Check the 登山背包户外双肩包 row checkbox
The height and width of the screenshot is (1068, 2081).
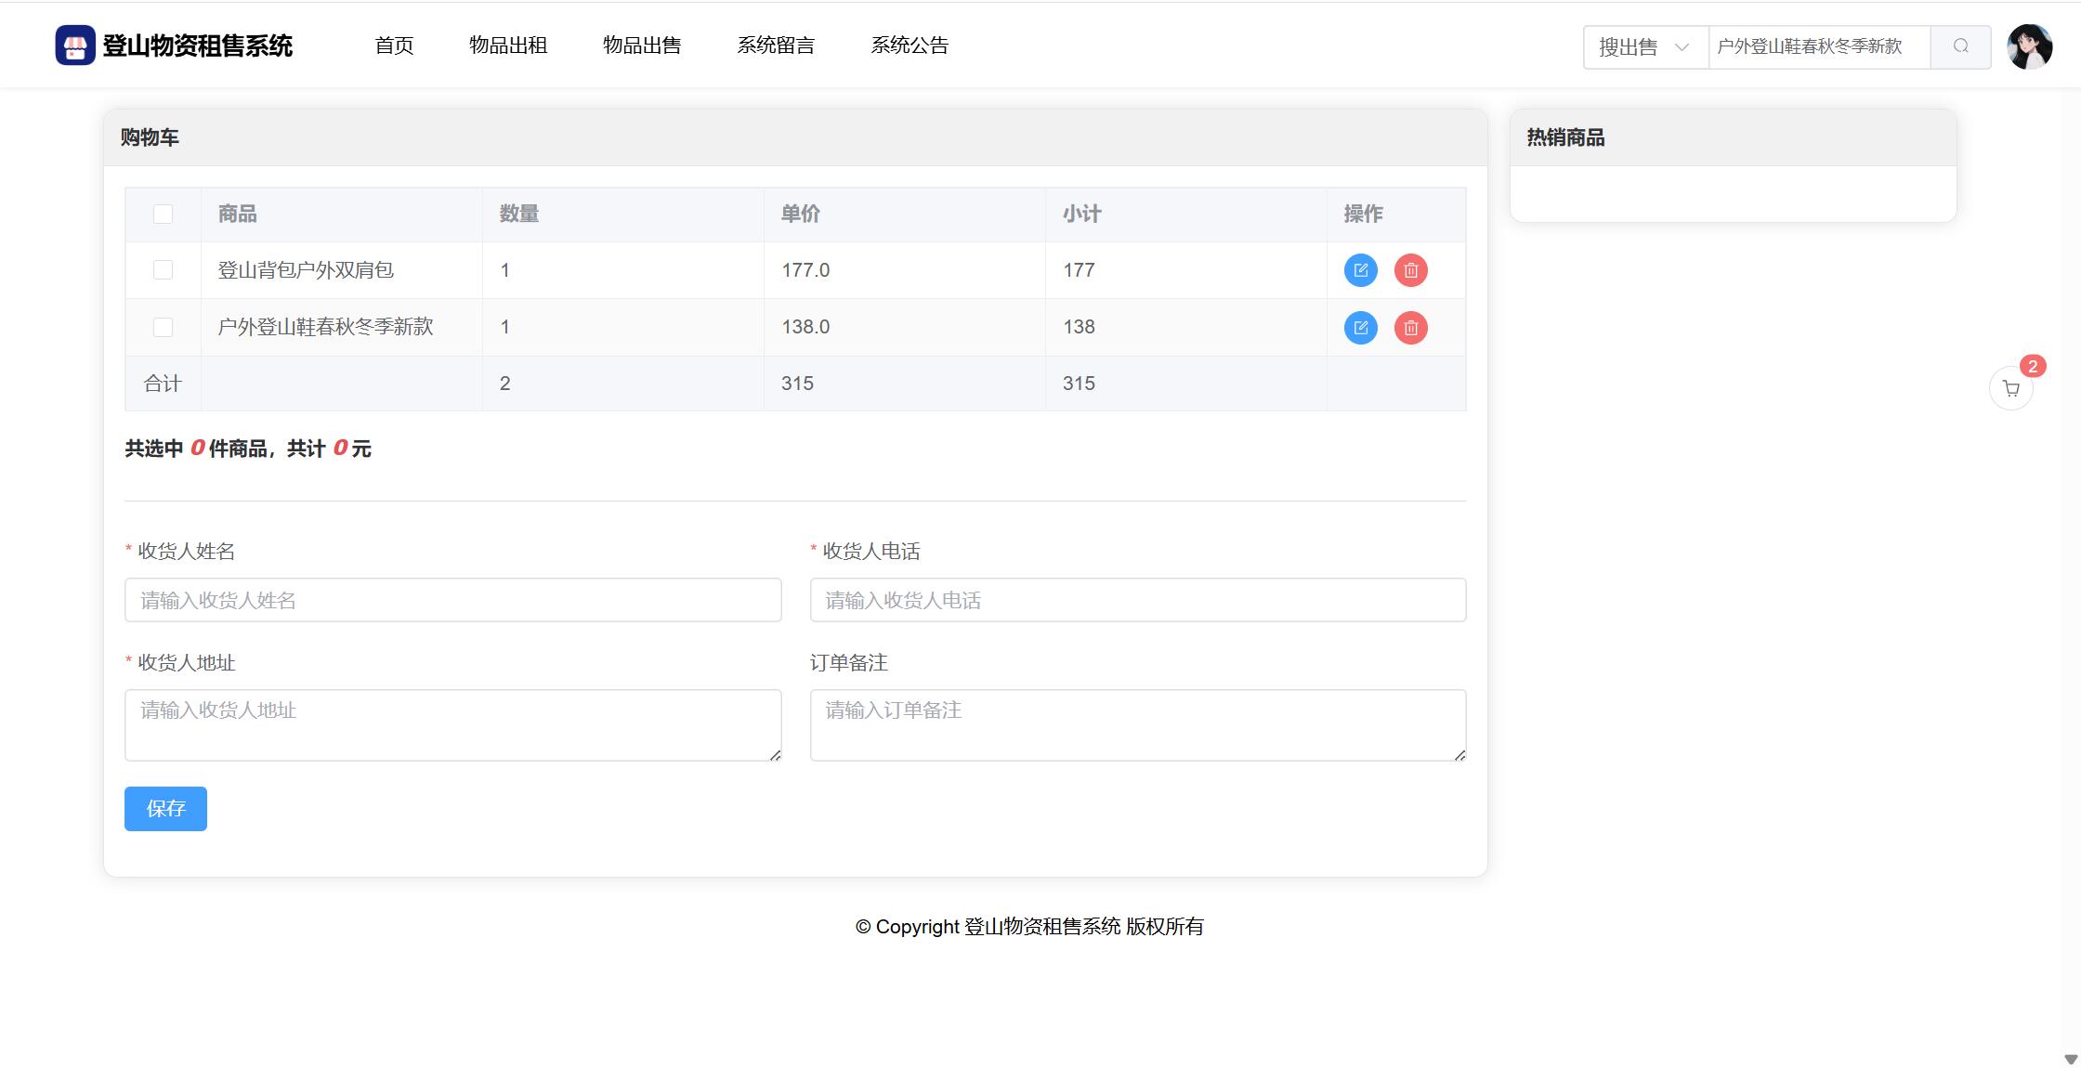click(163, 270)
